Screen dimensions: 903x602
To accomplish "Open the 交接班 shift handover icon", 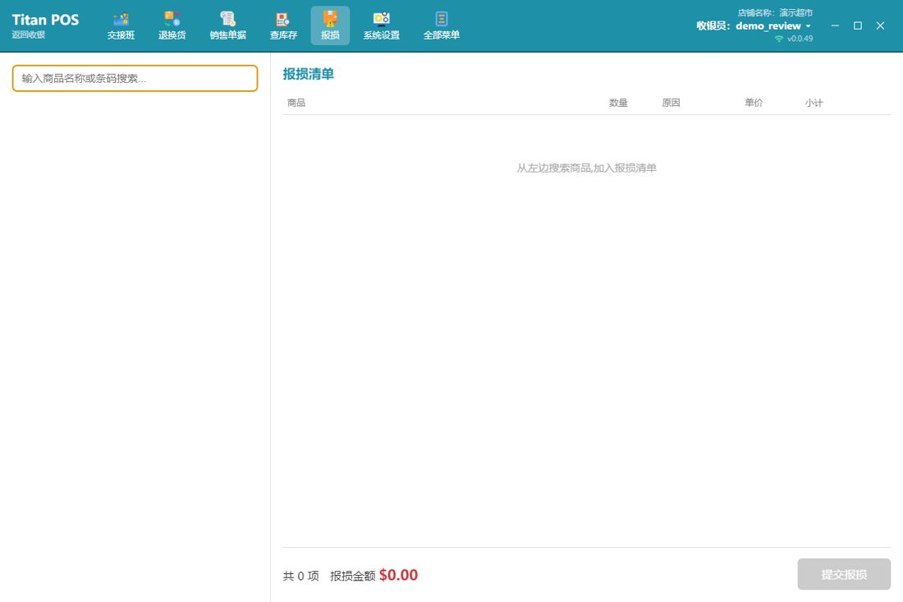I will coord(121,25).
